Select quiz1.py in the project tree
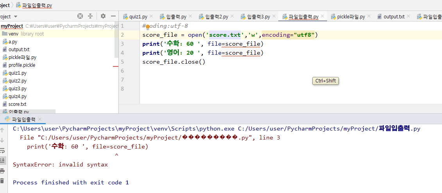442x193 pixels. tap(18, 73)
